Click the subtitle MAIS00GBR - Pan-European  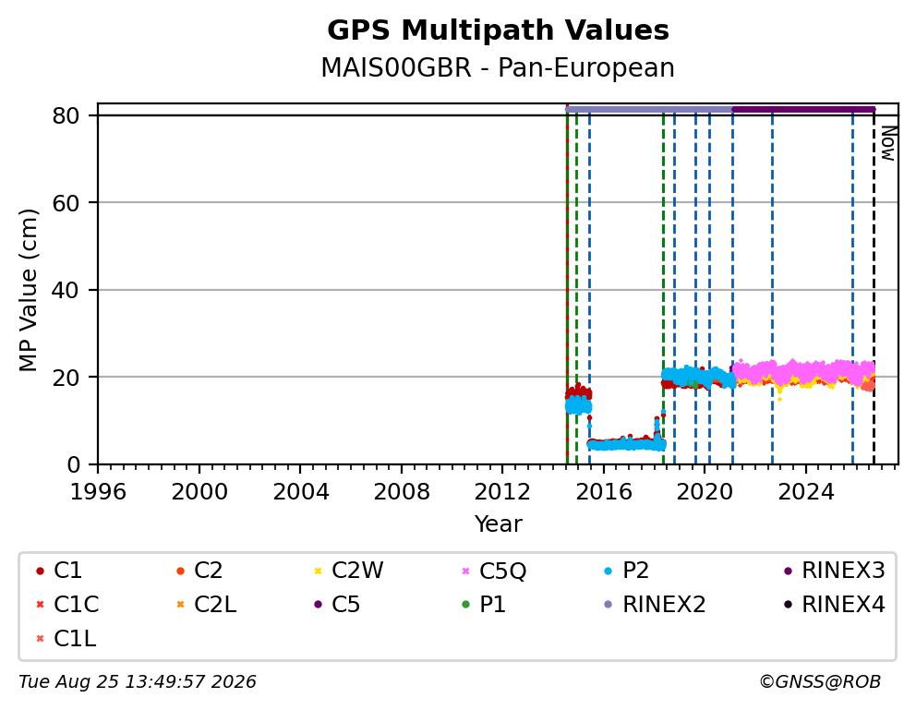[498, 67]
